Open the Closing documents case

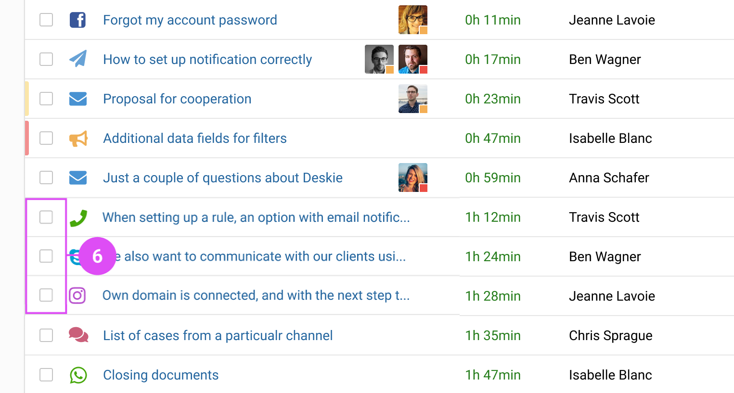pos(161,375)
